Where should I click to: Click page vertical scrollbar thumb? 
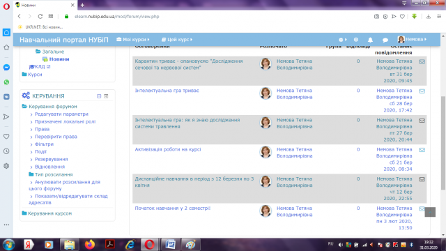tap(443, 143)
